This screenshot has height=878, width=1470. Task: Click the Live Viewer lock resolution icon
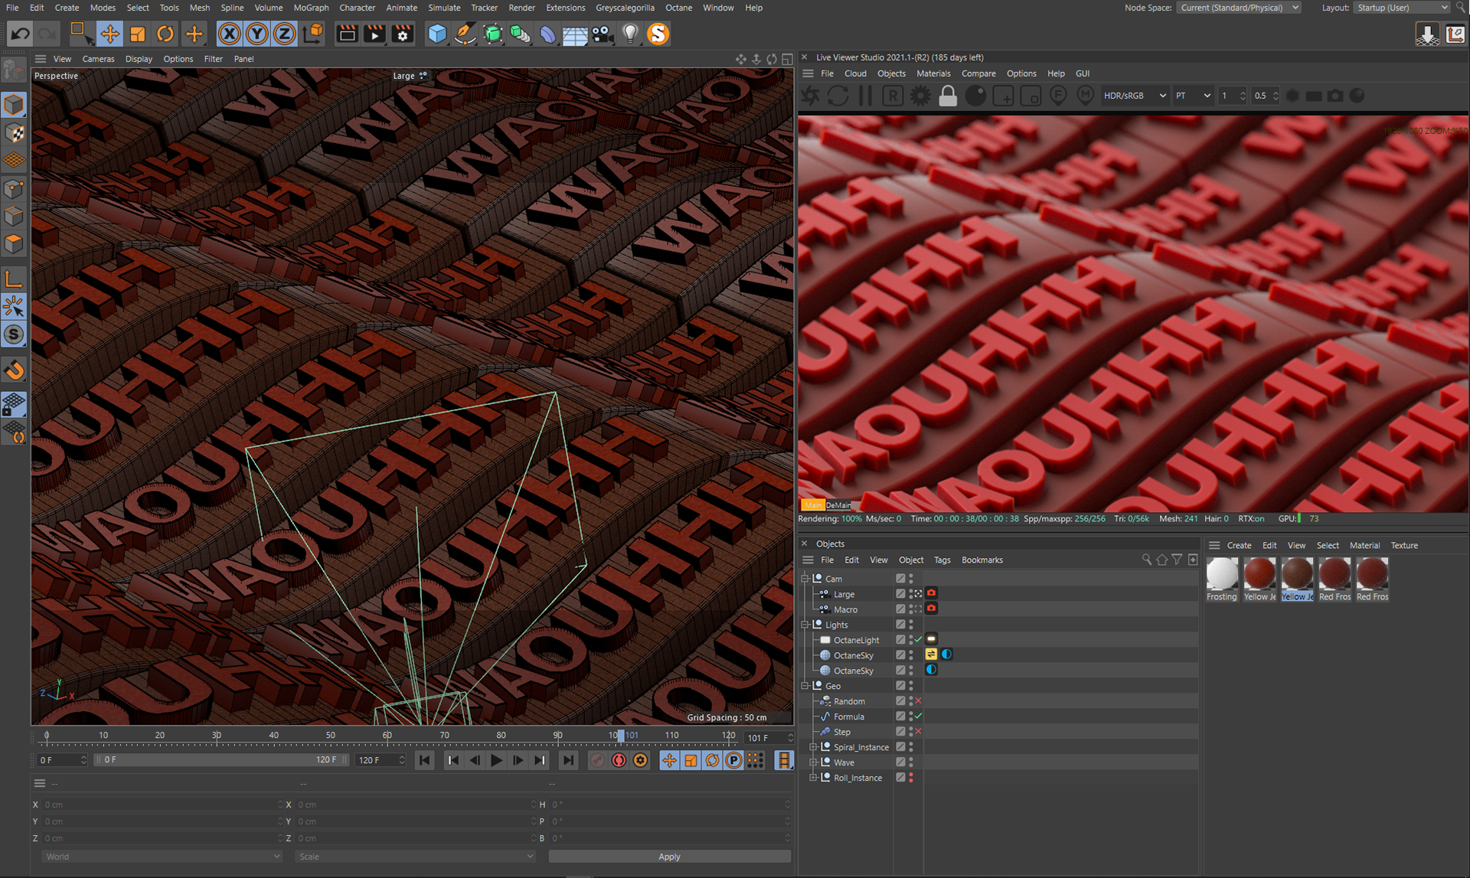point(948,96)
